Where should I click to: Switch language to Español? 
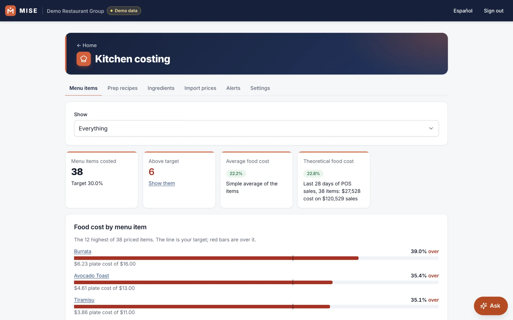click(x=463, y=11)
